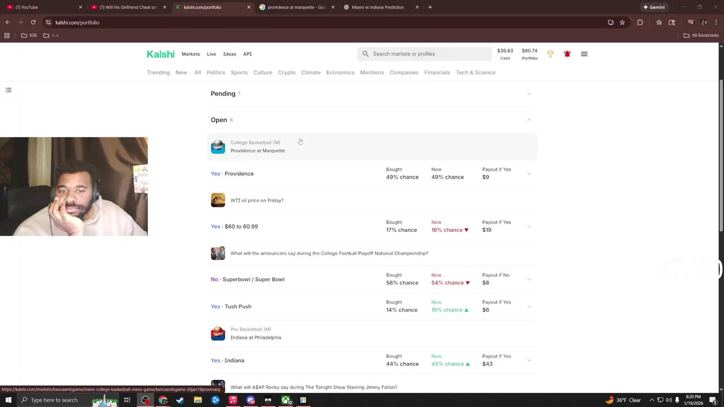Image resolution: width=724 pixels, height=407 pixels.
Task: Open the hamburger account menu
Action: click(x=584, y=54)
